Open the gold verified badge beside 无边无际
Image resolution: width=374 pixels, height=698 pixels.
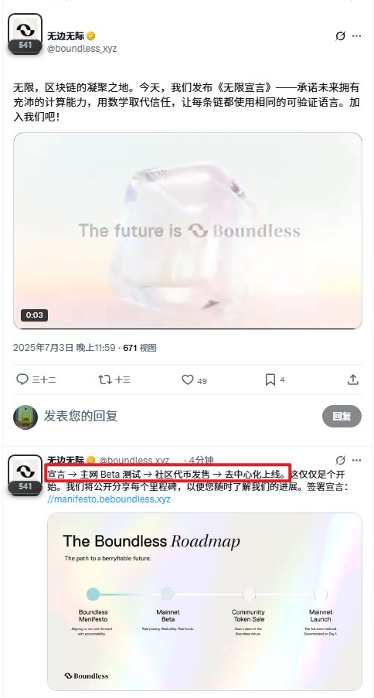point(91,36)
